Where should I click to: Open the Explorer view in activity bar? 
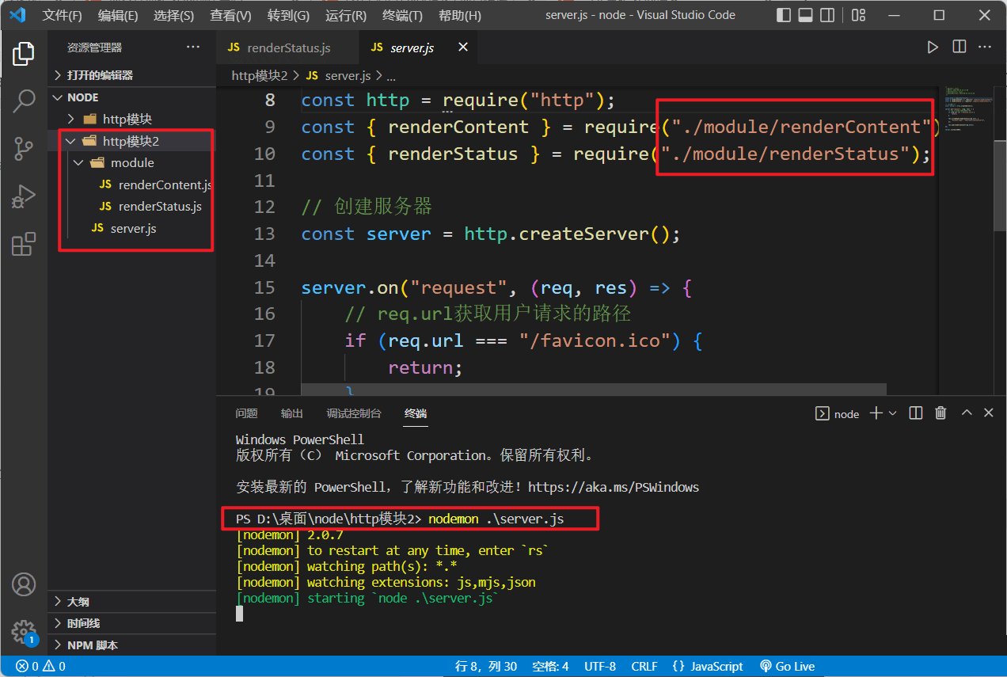24,54
